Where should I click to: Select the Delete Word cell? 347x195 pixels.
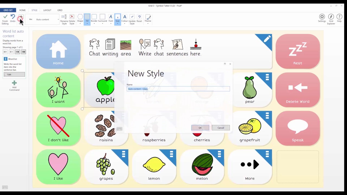tap(298, 90)
